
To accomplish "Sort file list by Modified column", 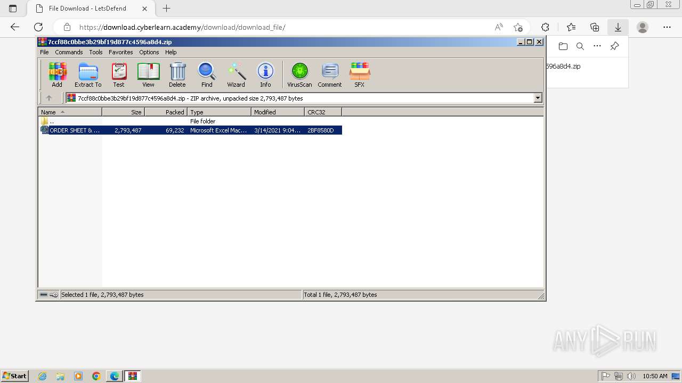I will [x=278, y=112].
